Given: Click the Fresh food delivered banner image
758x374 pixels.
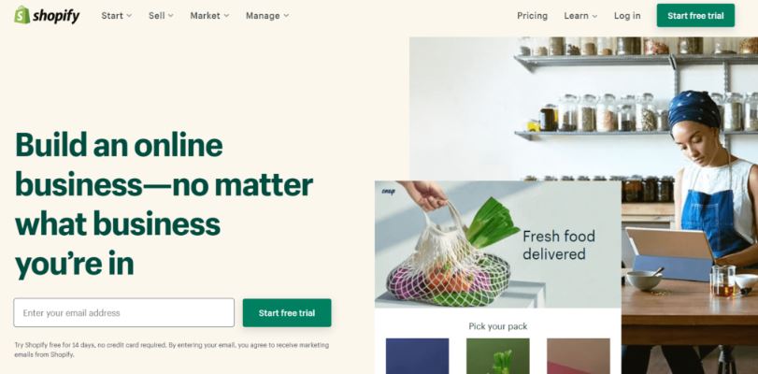Looking at the screenshot, I should [497, 244].
